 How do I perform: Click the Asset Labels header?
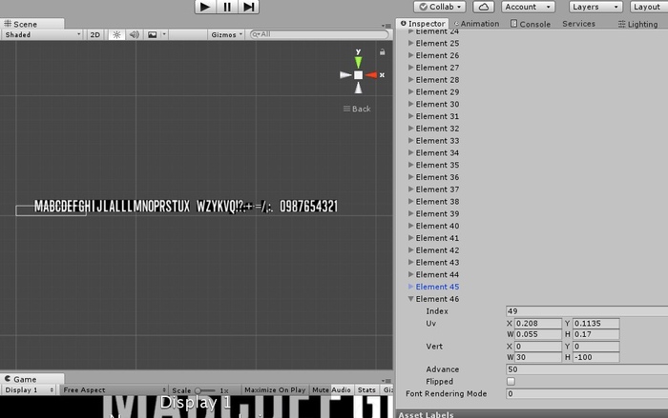[426, 414]
